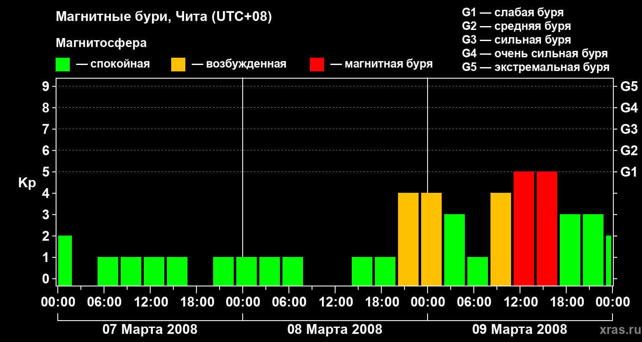Select the line 'G1 — слабая буря'
Image resolution: width=642 pixels, height=342 pixels.
[x=513, y=12]
